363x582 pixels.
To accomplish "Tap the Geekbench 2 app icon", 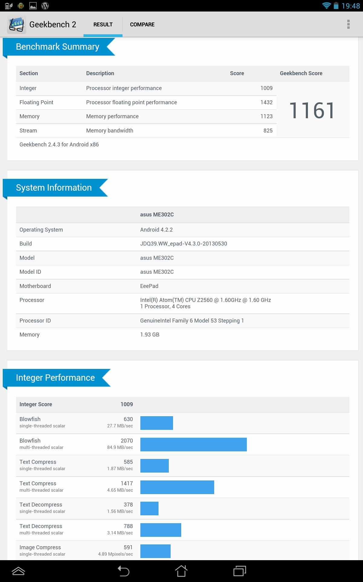I will [16, 24].
